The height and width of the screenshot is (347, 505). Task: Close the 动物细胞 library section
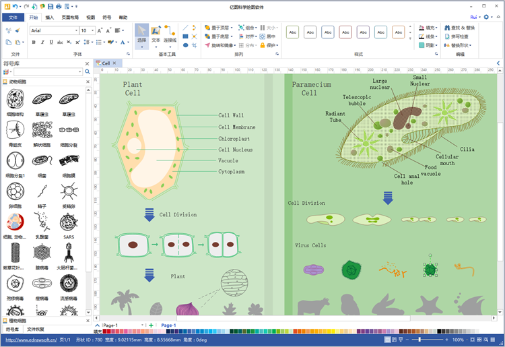click(87, 82)
